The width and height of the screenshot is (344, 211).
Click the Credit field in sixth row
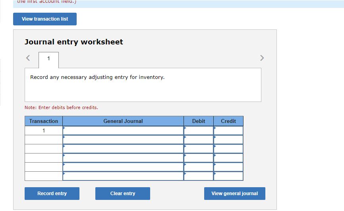(228, 176)
